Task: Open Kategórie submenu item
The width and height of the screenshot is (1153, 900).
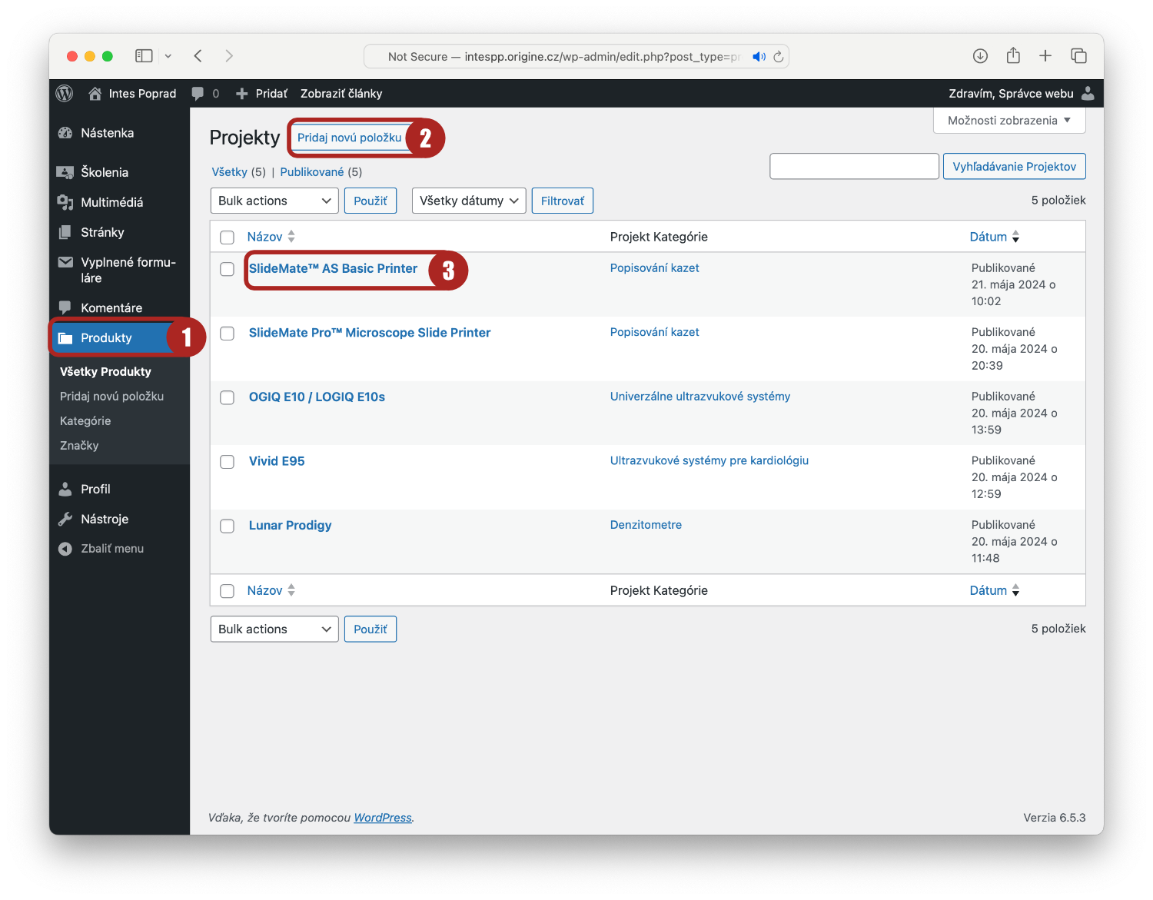Action: coord(85,420)
